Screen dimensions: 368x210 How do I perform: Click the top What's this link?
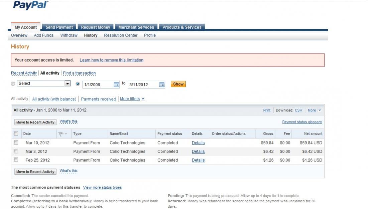(68, 121)
